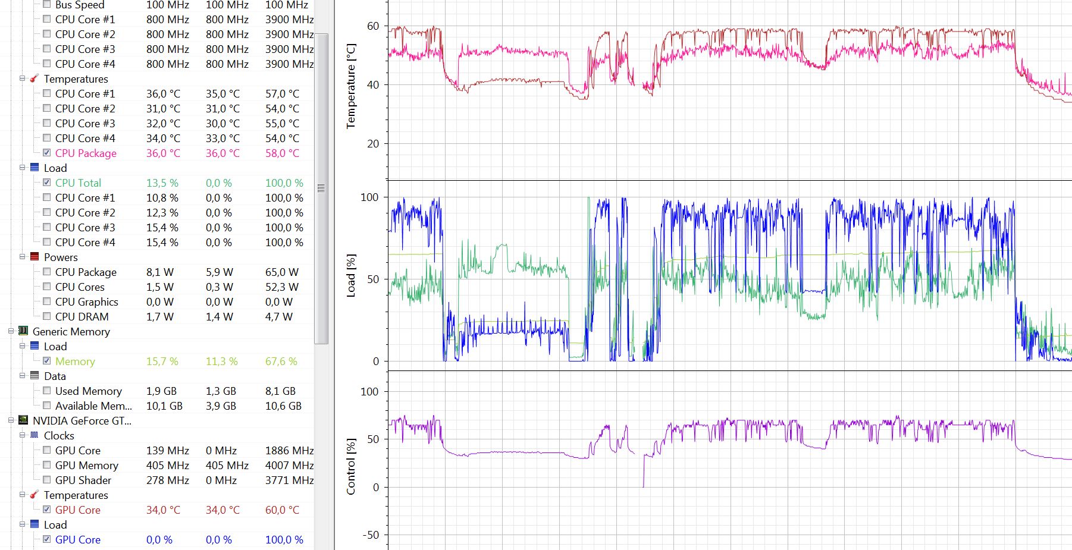1072x550 pixels.
Task: Click the Data icon under Generic Memory
Action: [35, 376]
